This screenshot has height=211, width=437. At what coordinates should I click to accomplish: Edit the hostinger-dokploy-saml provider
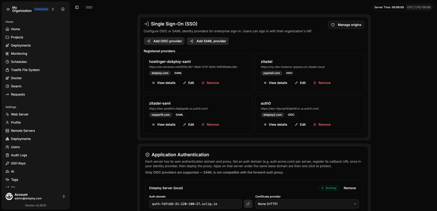point(188,83)
